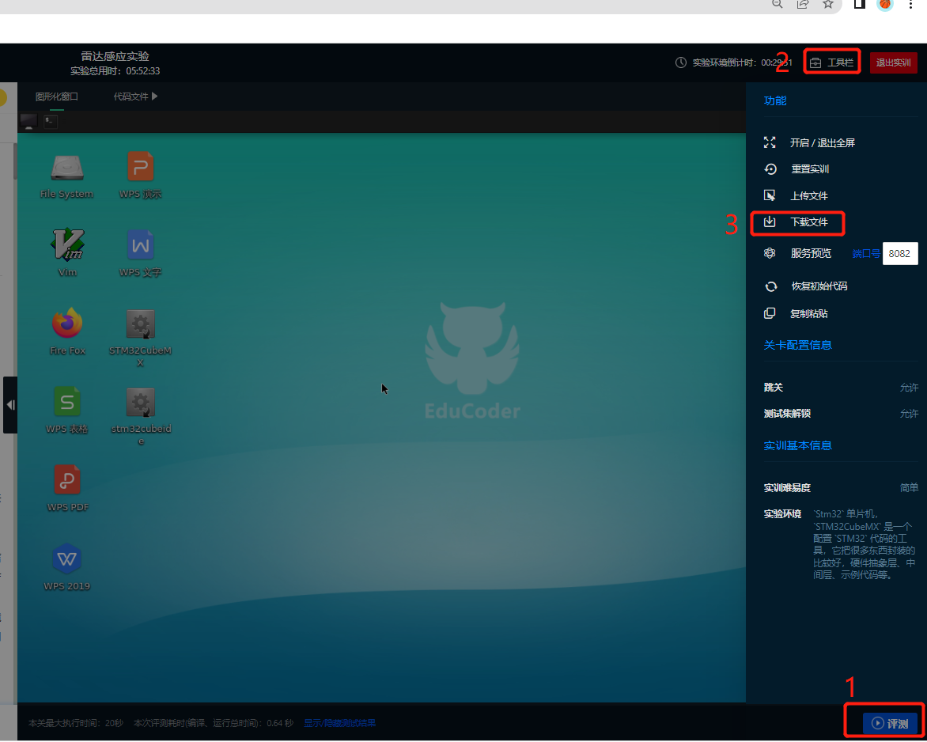Click the 重置实训 reset icon
Viewport: 927px width, 742px height.
point(770,169)
